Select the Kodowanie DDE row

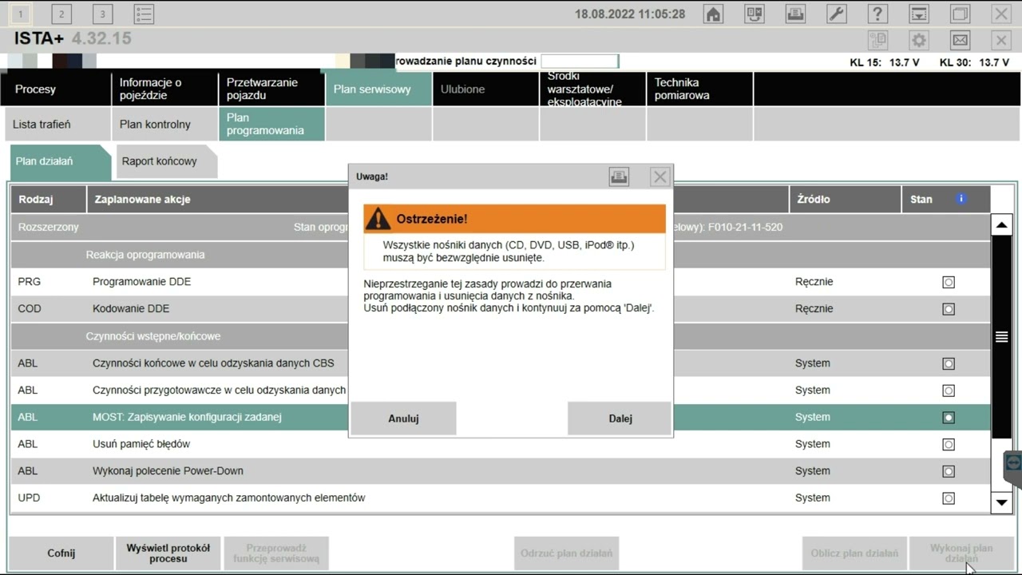click(x=500, y=309)
